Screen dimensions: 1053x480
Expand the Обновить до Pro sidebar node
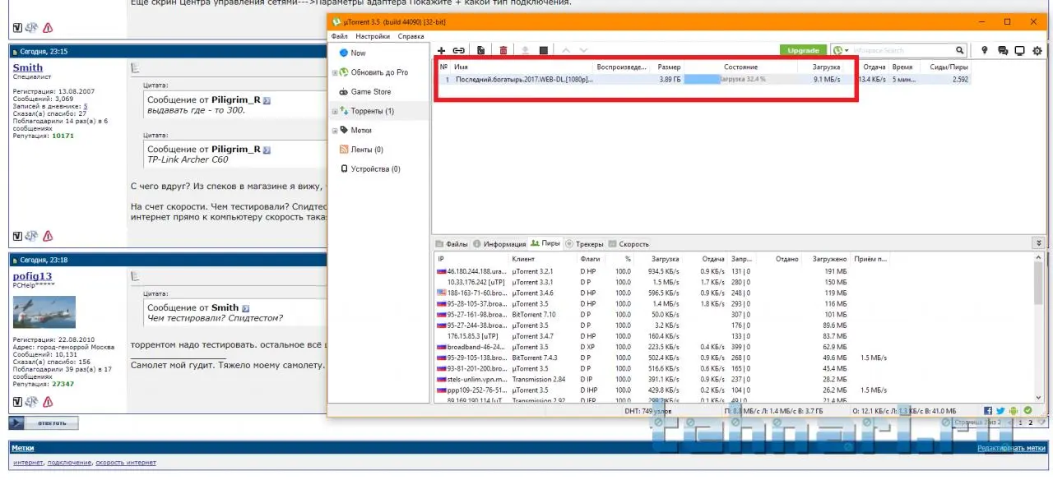point(334,72)
